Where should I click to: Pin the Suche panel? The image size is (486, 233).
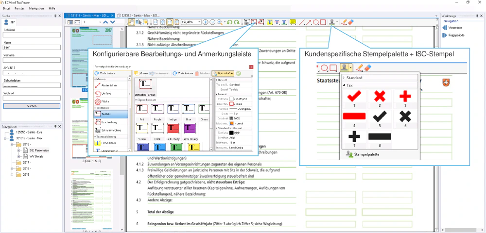pyautogui.click(x=55, y=16)
